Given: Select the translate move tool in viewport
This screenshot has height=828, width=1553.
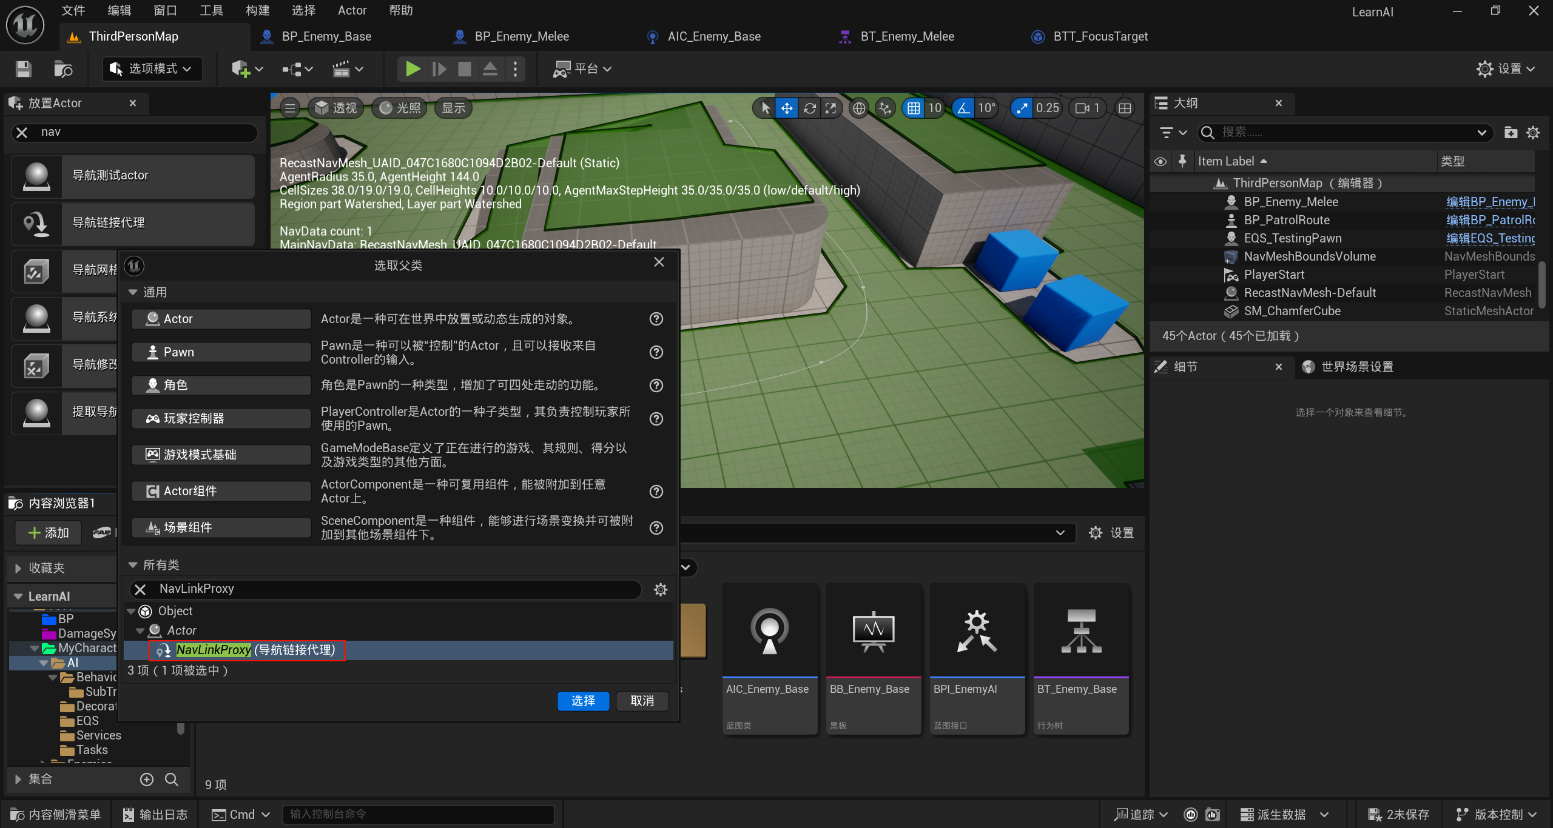Looking at the screenshot, I should (x=787, y=108).
